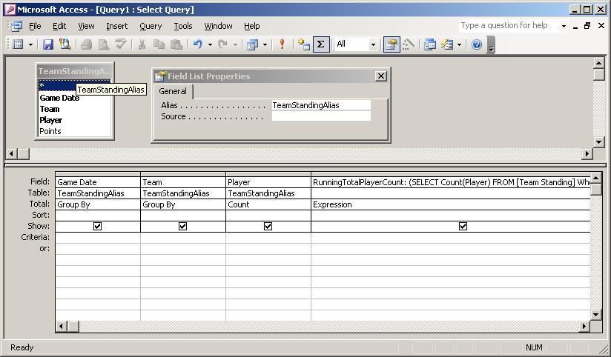This screenshot has width=611, height=357.
Task: Uncheck Show box for Team column
Action: [x=182, y=226]
